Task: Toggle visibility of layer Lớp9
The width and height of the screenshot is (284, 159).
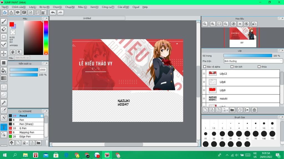Action: click(204, 90)
